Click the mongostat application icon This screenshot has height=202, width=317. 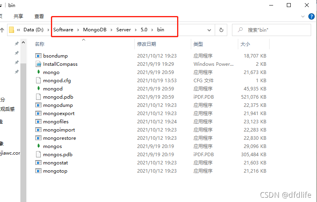click(x=38, y=162)
